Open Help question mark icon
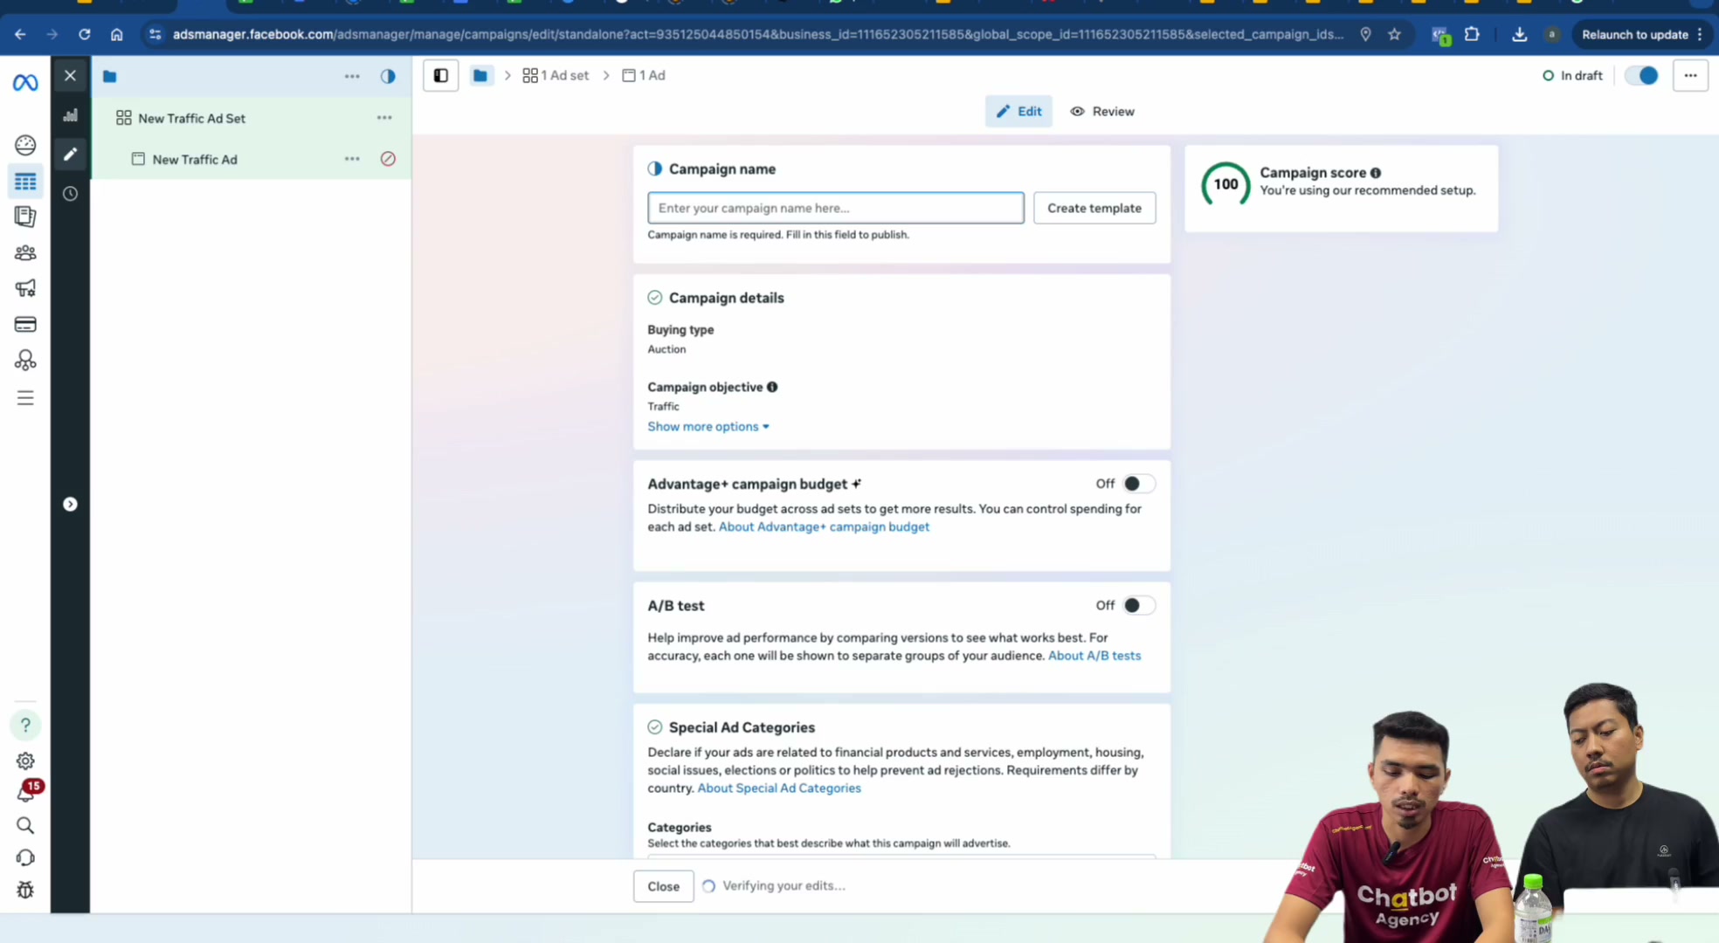 pyautogui.click(x=25, y=725)
